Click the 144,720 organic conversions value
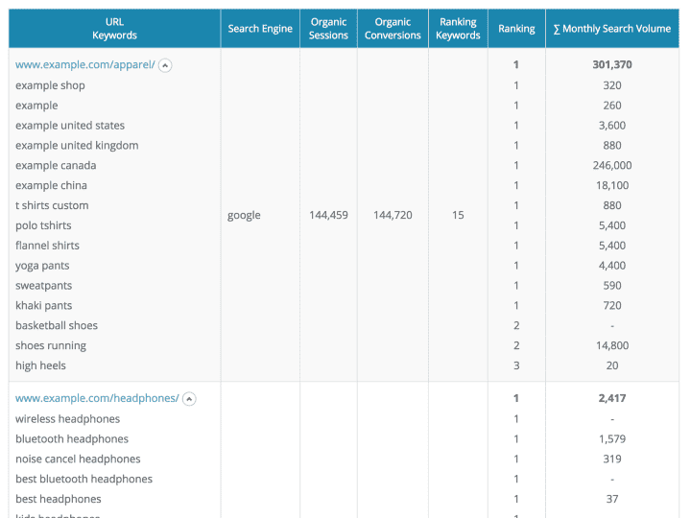This screenshot has width=691, height=518. pos(393,216)
